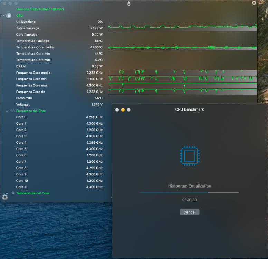Minimize the CPU Benchmark window
The height and width of the screenshot is (259, 268).
point(123,110)
